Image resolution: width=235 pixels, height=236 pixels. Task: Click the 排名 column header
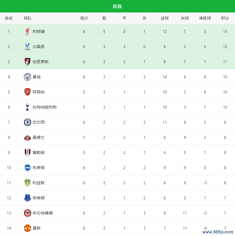(9, 18)
